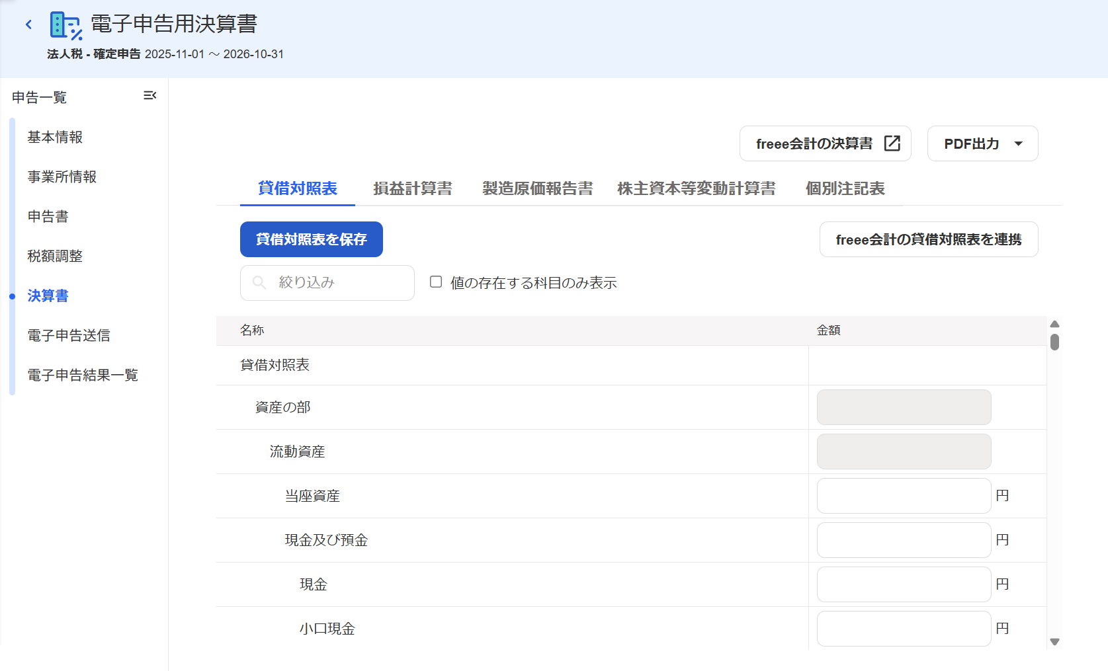The image size is (1108, 671).
Task: Click the disabled 流動資産 amount field
Action: pos(904,452)
